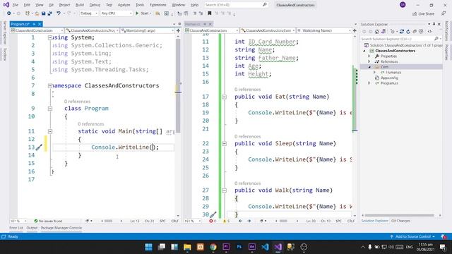Image resolution: width=452 pixels, height=254 pixels.
Task: Open the Extensions menu
Action: (x=158, y=5)
